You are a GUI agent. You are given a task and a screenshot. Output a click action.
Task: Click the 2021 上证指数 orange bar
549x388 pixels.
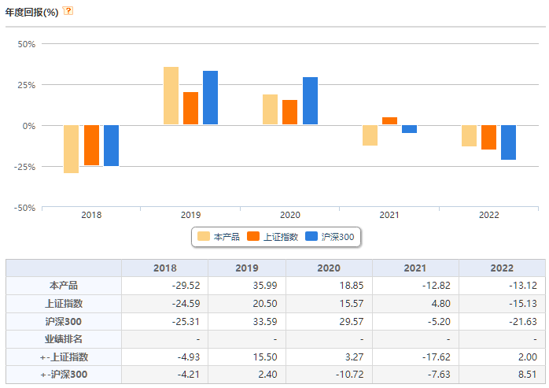pyautogui.click(x=389, y=120)
